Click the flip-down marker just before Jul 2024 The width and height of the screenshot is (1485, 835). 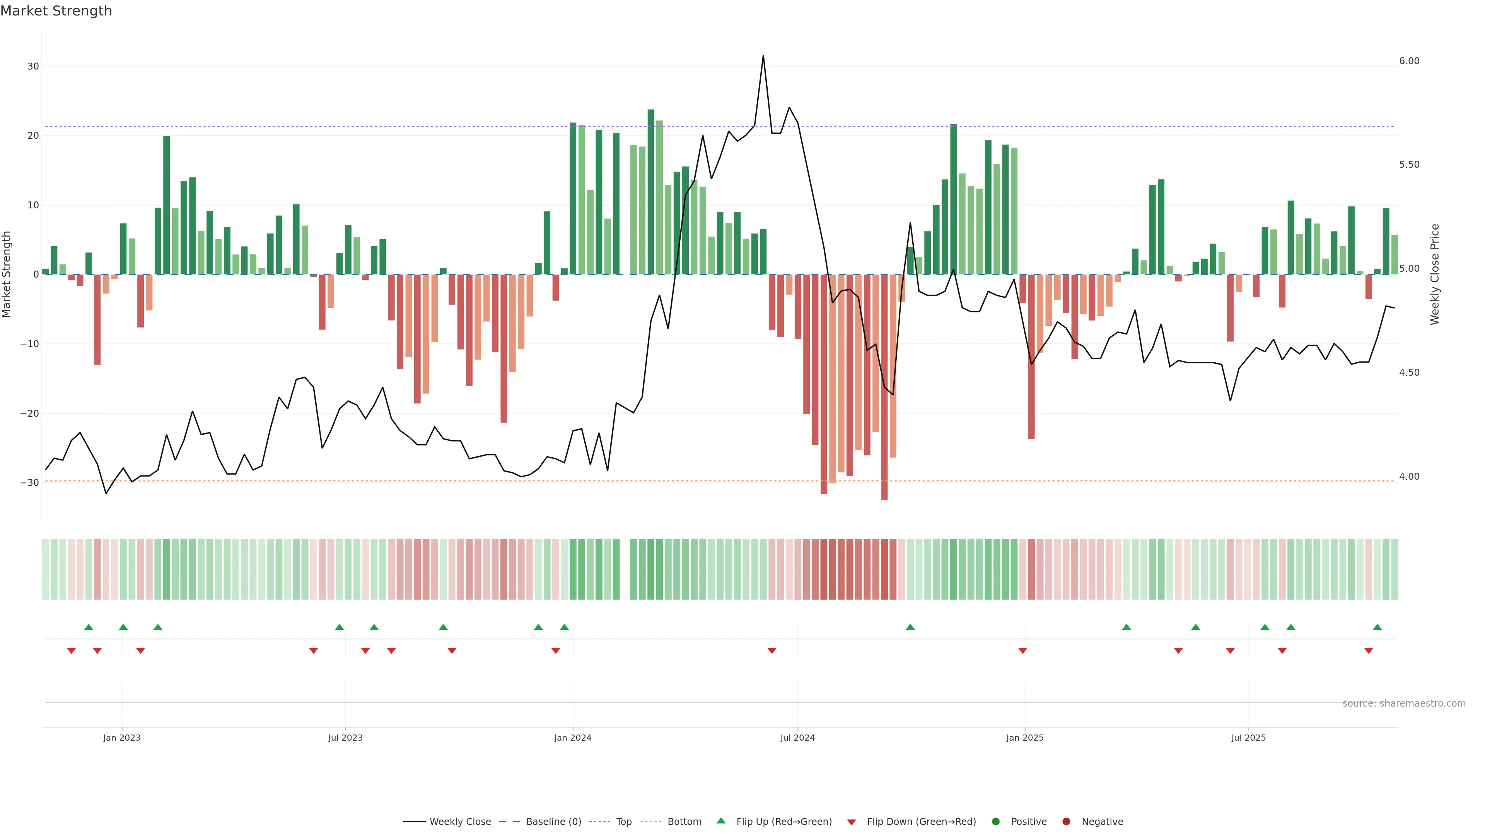[x=772, y=651]
